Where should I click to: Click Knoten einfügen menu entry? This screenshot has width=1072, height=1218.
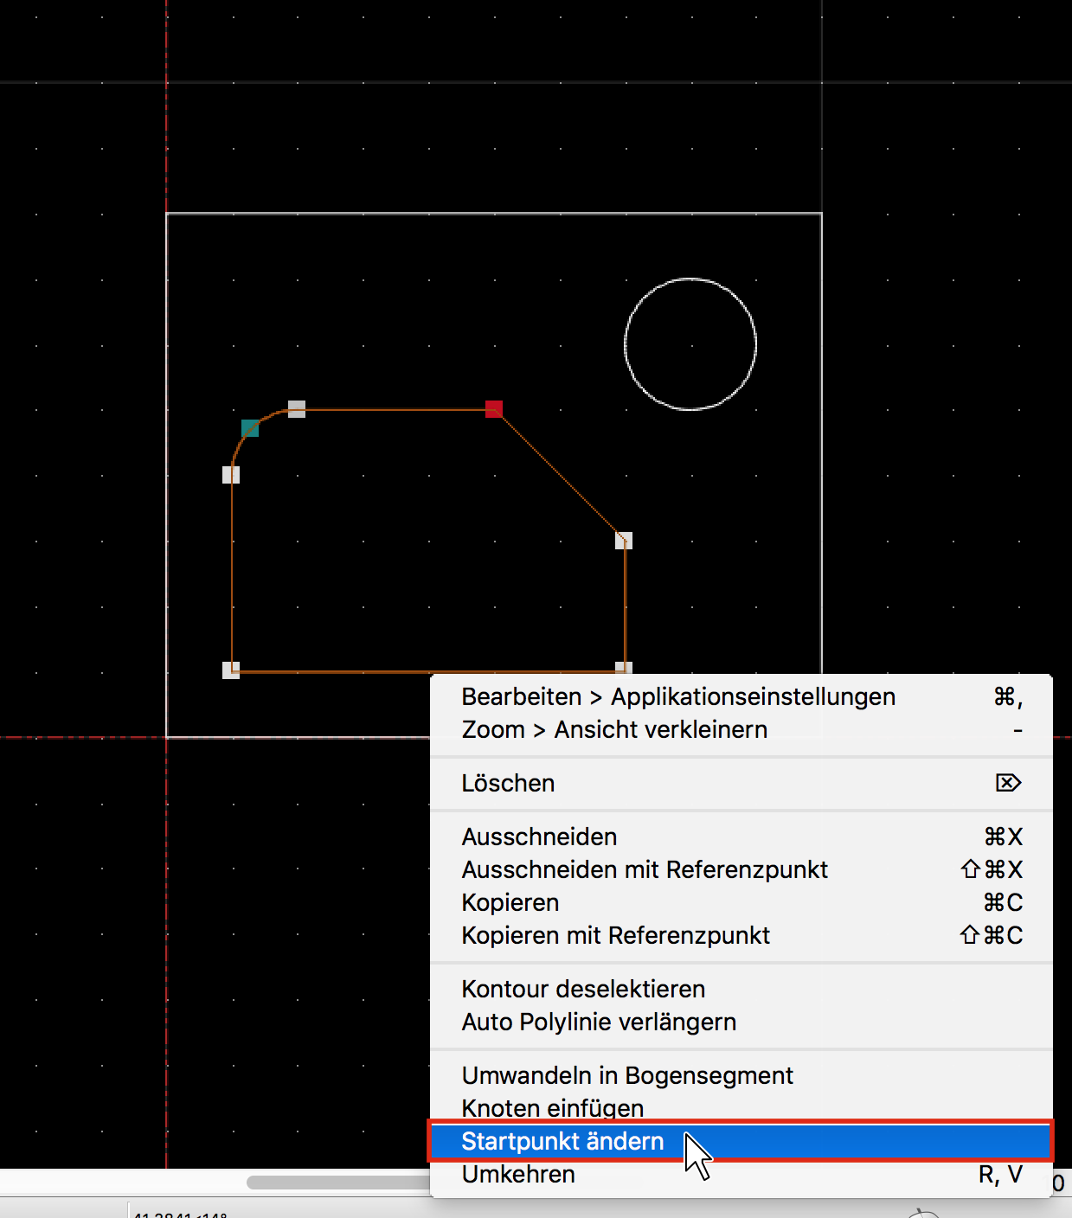pyautogui.click(x=552, y=1107)
